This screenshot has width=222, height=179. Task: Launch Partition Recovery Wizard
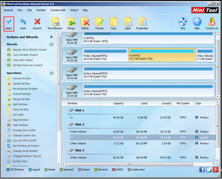(25, 65)
